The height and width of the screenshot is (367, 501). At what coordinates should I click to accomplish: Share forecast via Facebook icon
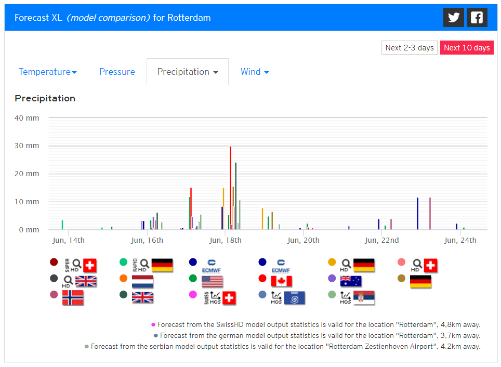tap(477, 17)
